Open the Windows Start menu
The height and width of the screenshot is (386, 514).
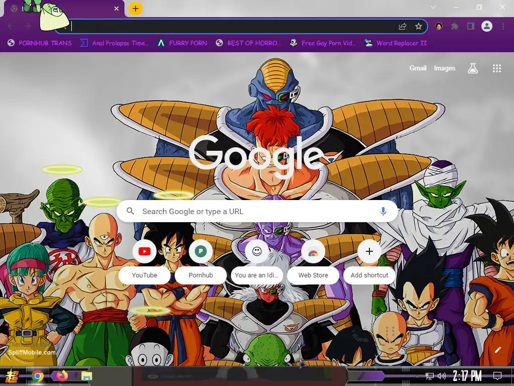[12, 376]
